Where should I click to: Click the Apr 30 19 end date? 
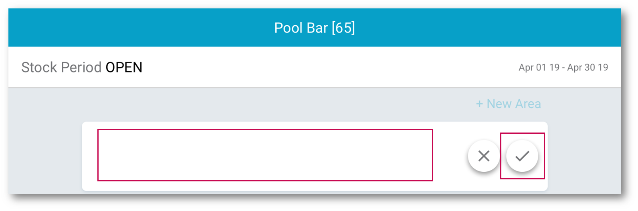pyautogui.click(x=588, y=67)
